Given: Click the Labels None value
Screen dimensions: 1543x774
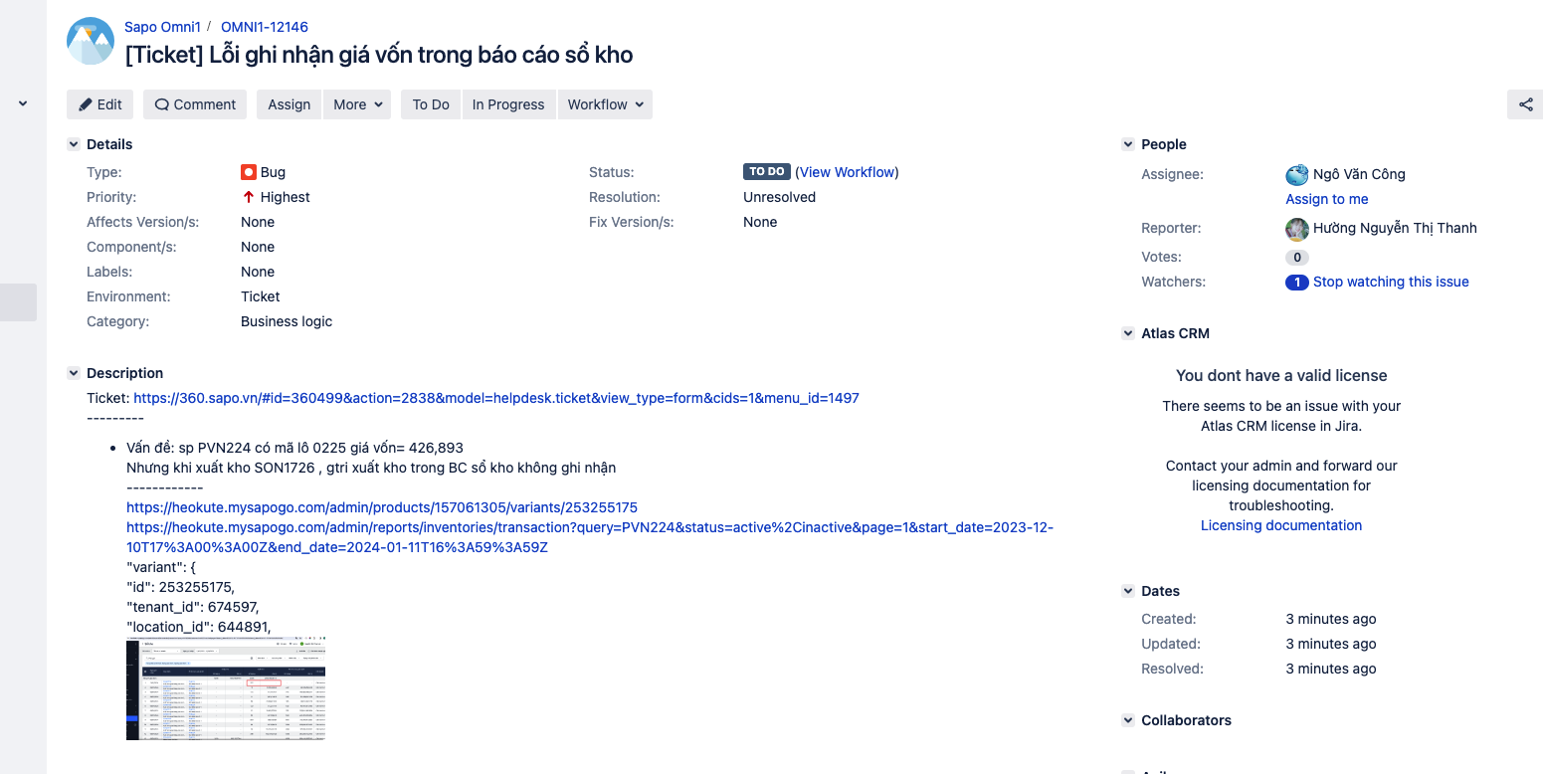Looking at the screenshot, I should pos(258,272).
